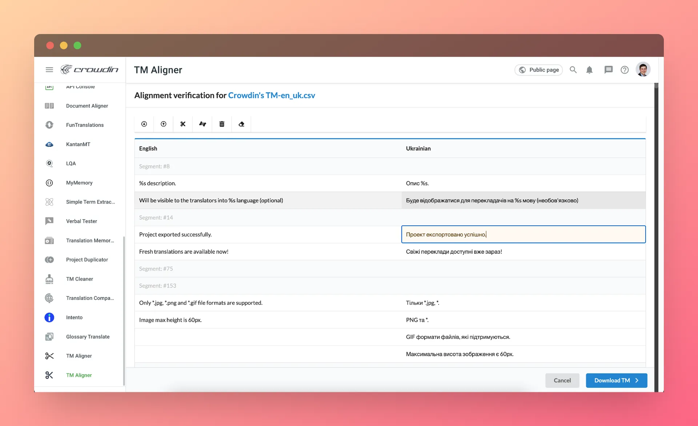
Task: Select Intento in the sidebar
Action: coord(74,317)
